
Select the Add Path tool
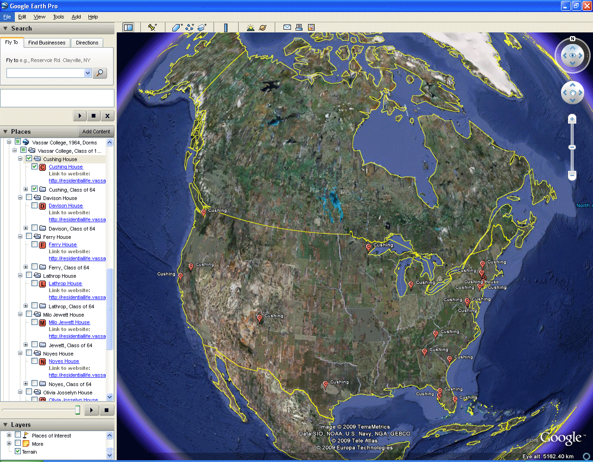(x=189, y=28)
